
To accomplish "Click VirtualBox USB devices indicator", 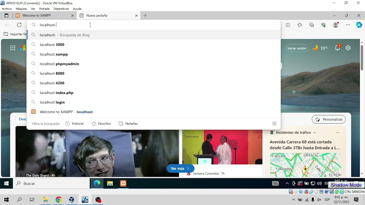I will (x=311, y=192).
